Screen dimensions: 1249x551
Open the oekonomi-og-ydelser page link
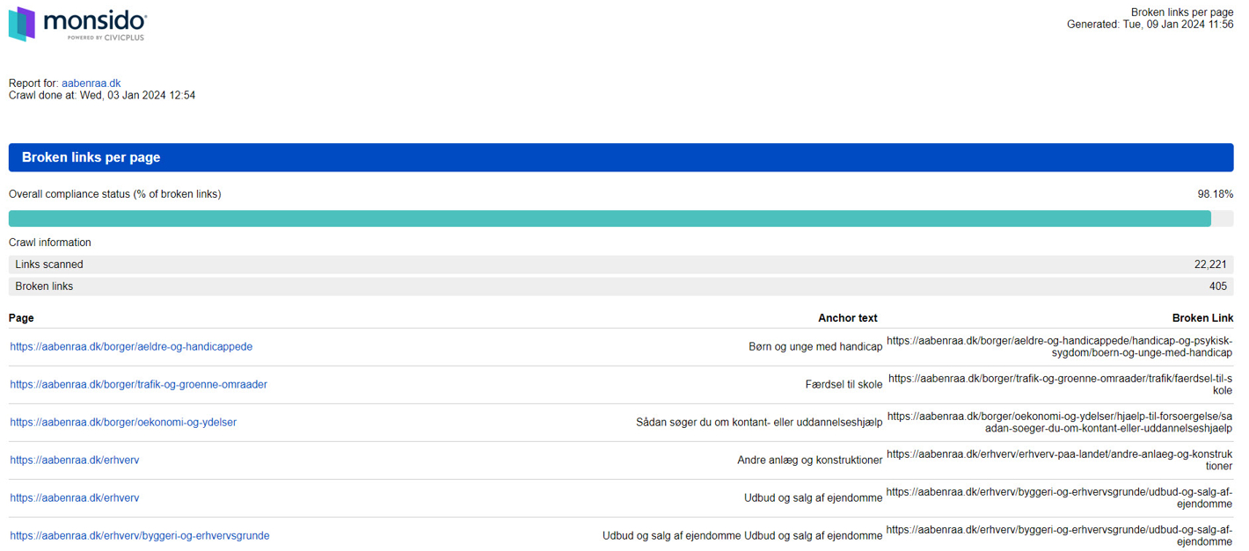[x=123, y=423]
